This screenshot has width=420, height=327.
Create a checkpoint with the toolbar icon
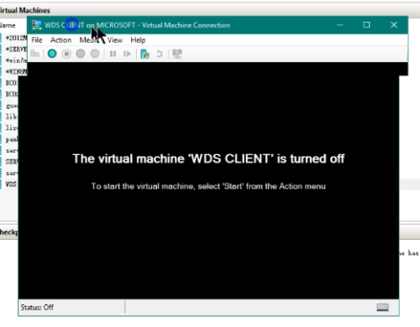coord(144,54)
